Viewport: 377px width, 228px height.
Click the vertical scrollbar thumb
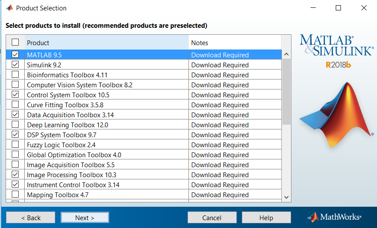pos(286,91)
